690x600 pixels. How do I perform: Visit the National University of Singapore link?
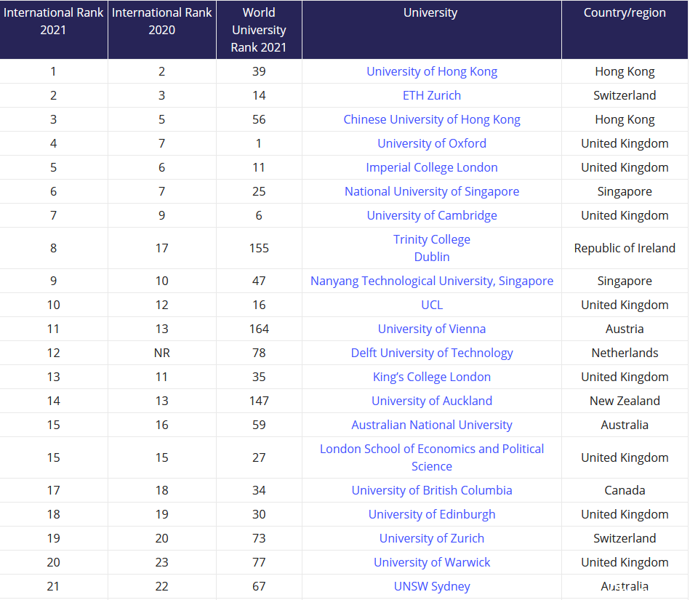click(432, 191)
